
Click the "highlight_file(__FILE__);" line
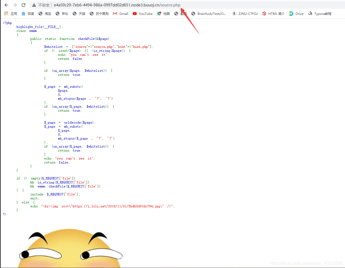(40, 27)
